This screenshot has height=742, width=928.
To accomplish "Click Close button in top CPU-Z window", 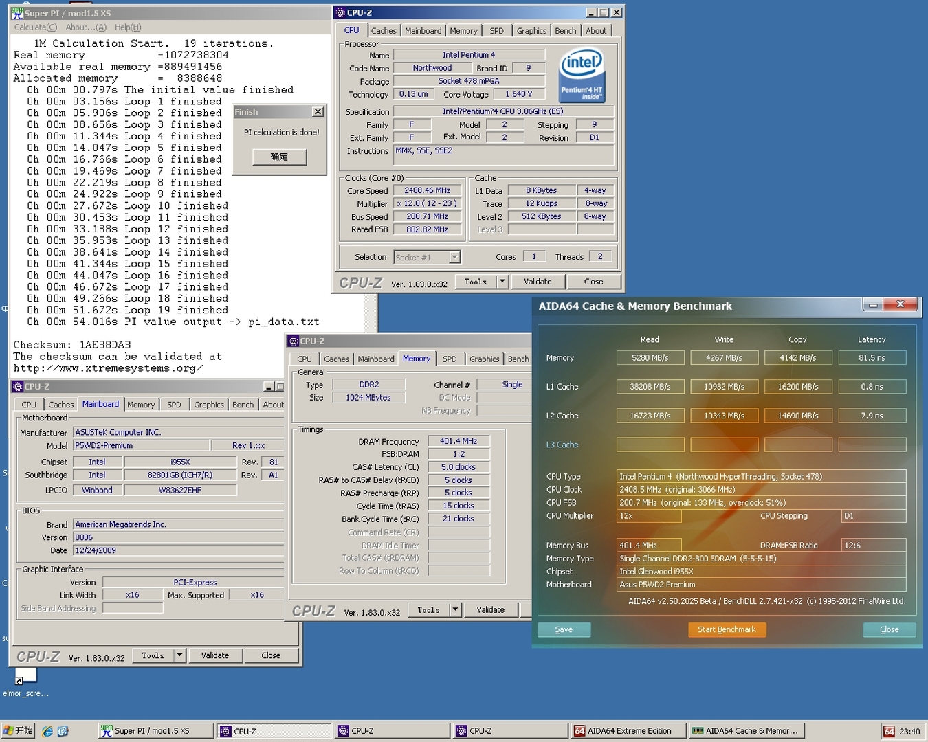I will 593,282.
